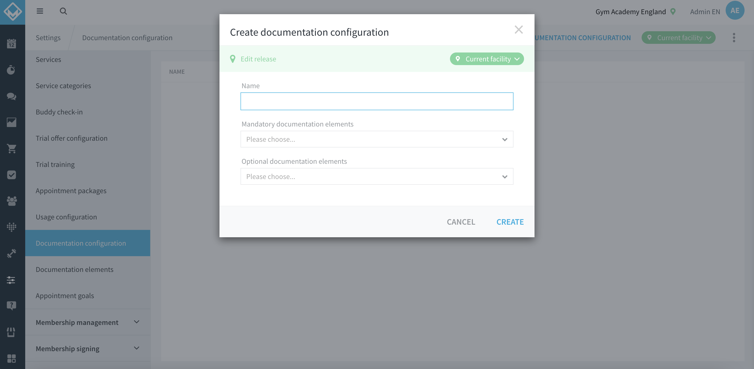The height and width of the screenshot is (369, 754).
Task: Open the AE user avatar
Action: 735,10
